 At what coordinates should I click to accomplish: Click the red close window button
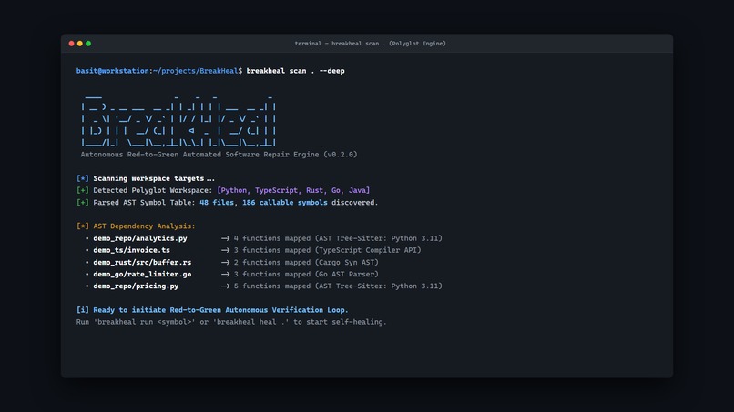(72, 44)
